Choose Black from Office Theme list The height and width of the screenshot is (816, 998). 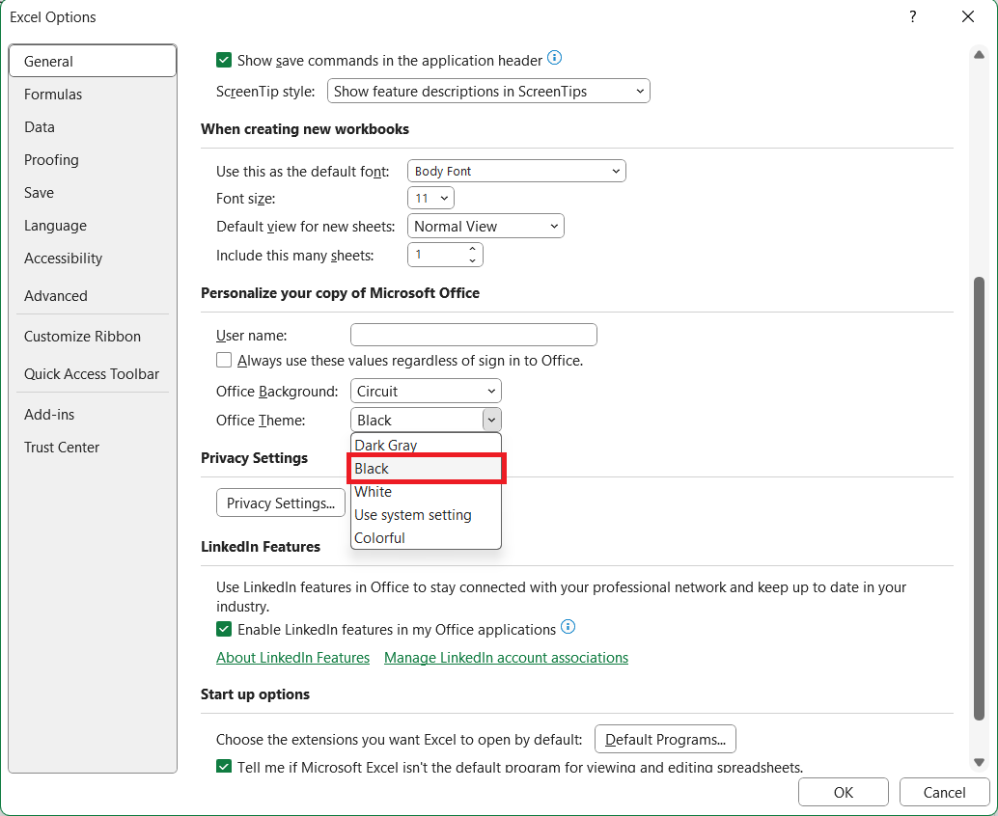click(x=426, y=469)
